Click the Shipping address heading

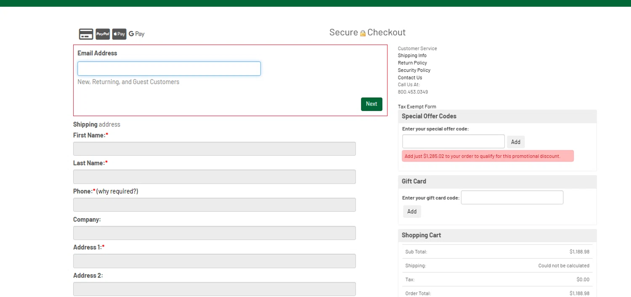coord(97,125)
